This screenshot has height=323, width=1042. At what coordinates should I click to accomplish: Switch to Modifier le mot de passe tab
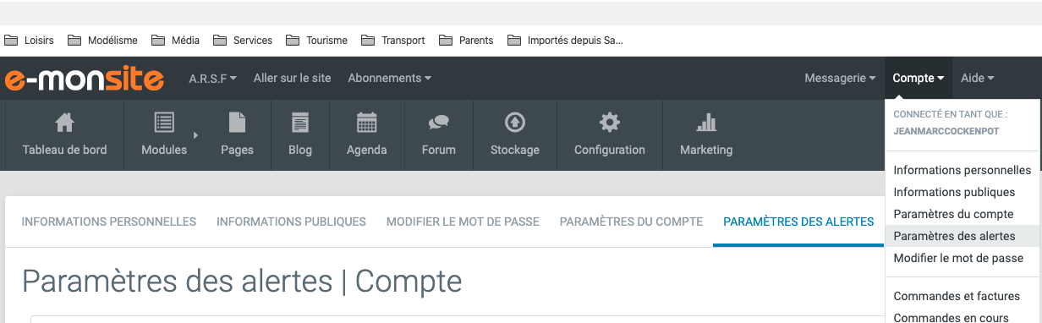[x=463, y=222]
